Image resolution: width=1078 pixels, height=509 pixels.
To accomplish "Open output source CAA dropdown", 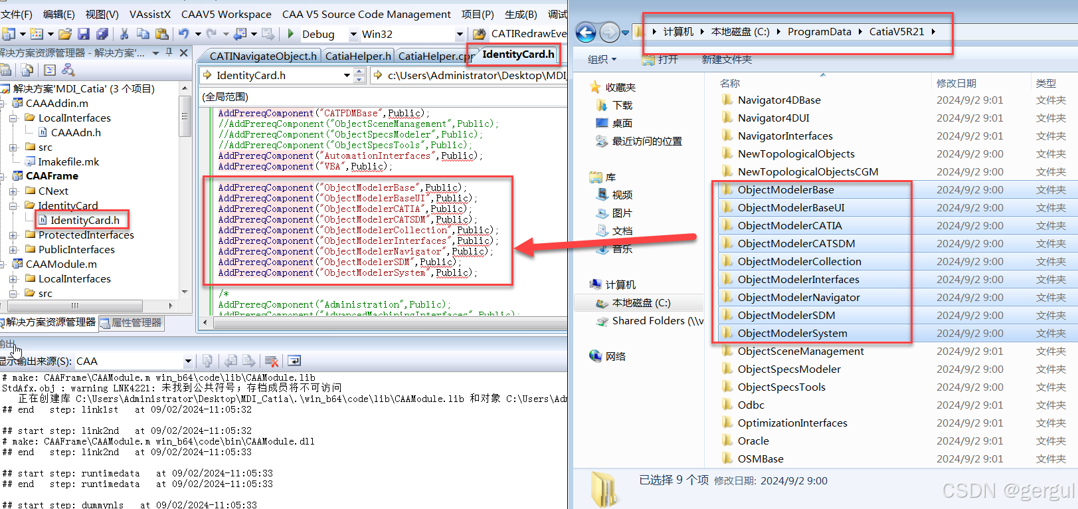I will point(188,361).
